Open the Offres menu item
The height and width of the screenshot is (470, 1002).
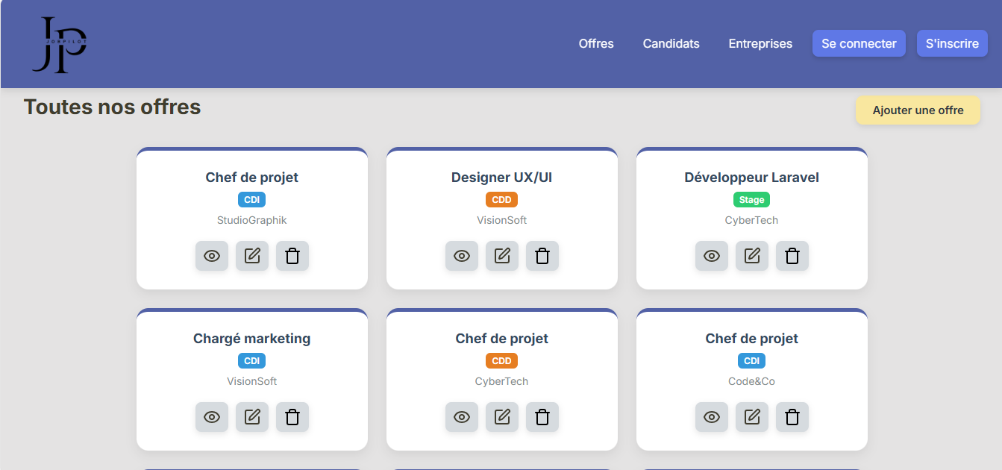tap(596, 43)
